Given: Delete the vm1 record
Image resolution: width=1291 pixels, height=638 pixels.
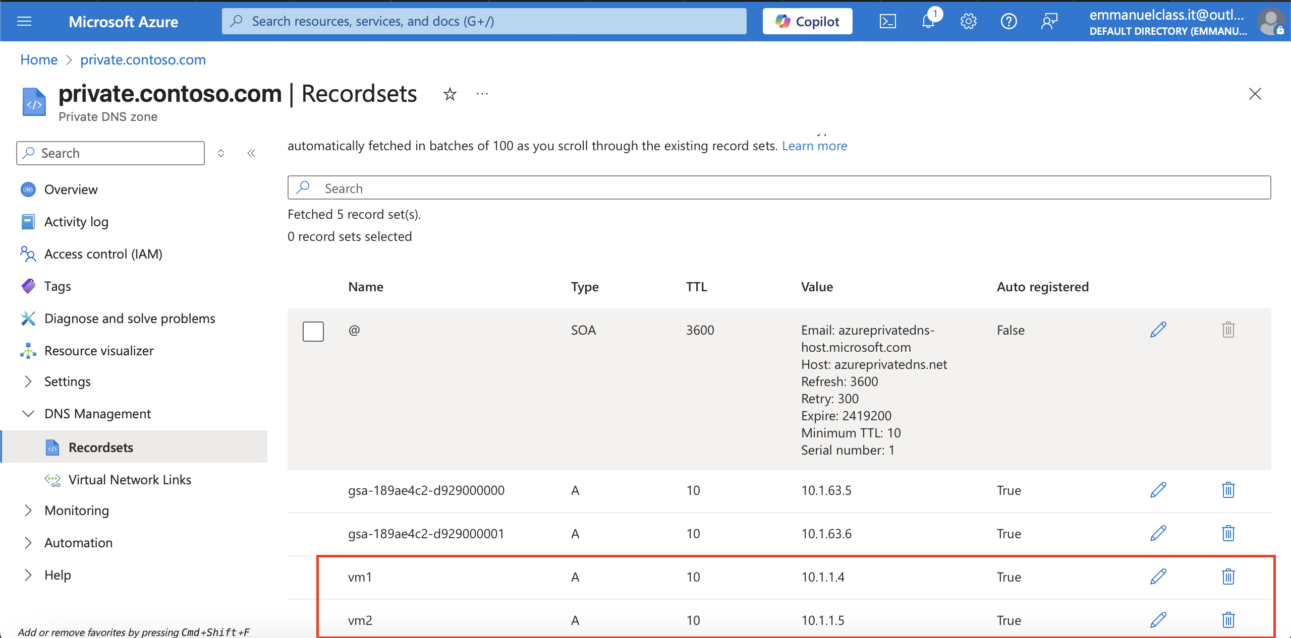Looking at the screenshot, I should coord(1228,577).
